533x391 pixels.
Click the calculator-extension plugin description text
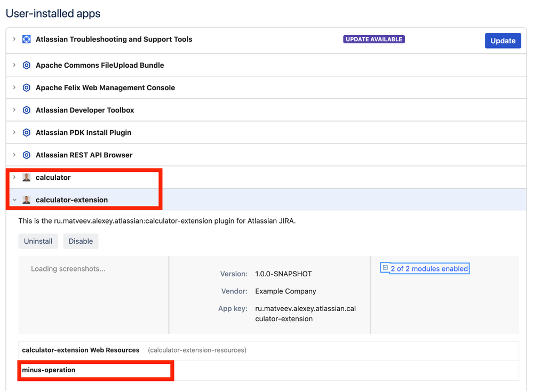coord(157,221)
